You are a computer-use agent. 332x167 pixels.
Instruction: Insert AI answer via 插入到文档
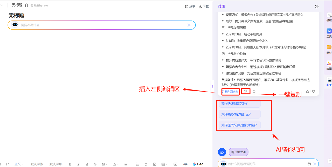point(230,92)
